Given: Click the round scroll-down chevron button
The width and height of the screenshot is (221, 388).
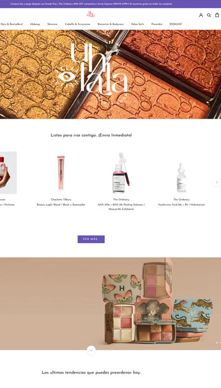Looking at the screenshot, I should [x=91, y=350].
